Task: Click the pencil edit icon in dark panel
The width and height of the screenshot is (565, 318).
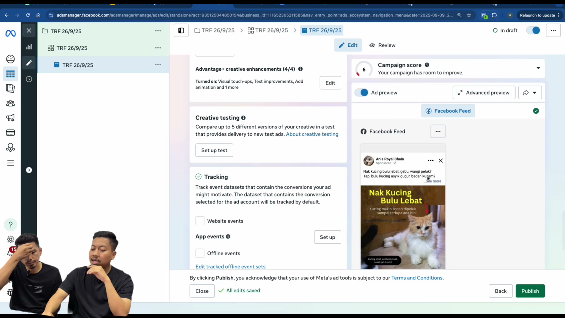Action: click(x=29, y=63)
